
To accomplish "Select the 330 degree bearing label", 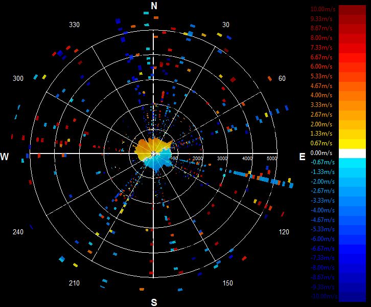I will click(74, 25).
